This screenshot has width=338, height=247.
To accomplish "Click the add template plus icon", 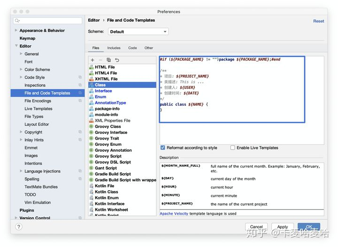I will 92,60.
